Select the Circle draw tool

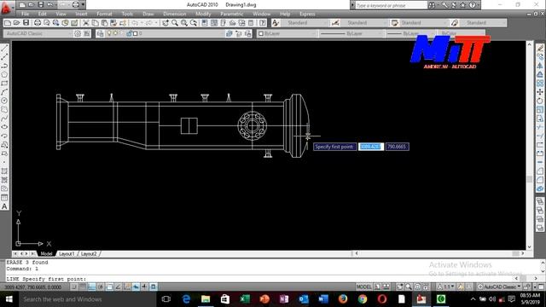click(4, 101)
